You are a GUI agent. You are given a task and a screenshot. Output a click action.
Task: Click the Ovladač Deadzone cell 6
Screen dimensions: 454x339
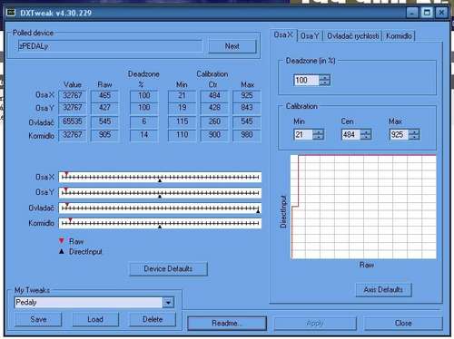[x=144, y=121]
